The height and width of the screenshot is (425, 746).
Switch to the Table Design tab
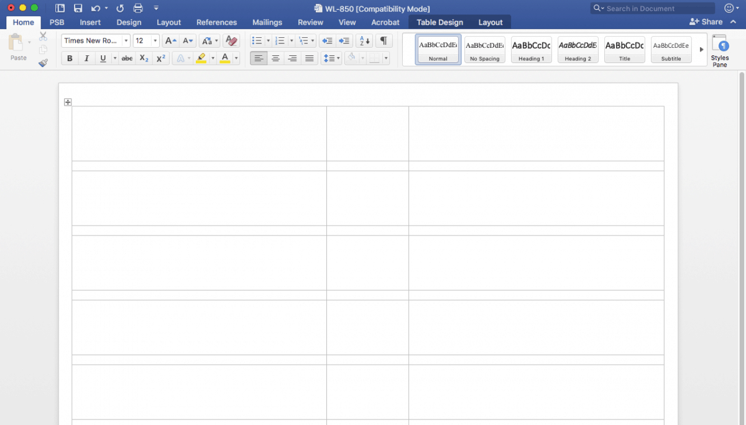tap(440, 22)
